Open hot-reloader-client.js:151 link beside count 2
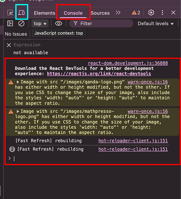Image resolution: width=181 pixels, height=199 pixels. tap(133, 149)
